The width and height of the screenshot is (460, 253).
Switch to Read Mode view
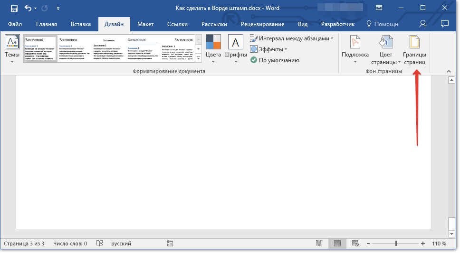[x=319, y=244]
